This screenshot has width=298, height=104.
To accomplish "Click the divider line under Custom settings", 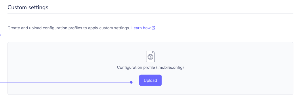I will 150,14.
